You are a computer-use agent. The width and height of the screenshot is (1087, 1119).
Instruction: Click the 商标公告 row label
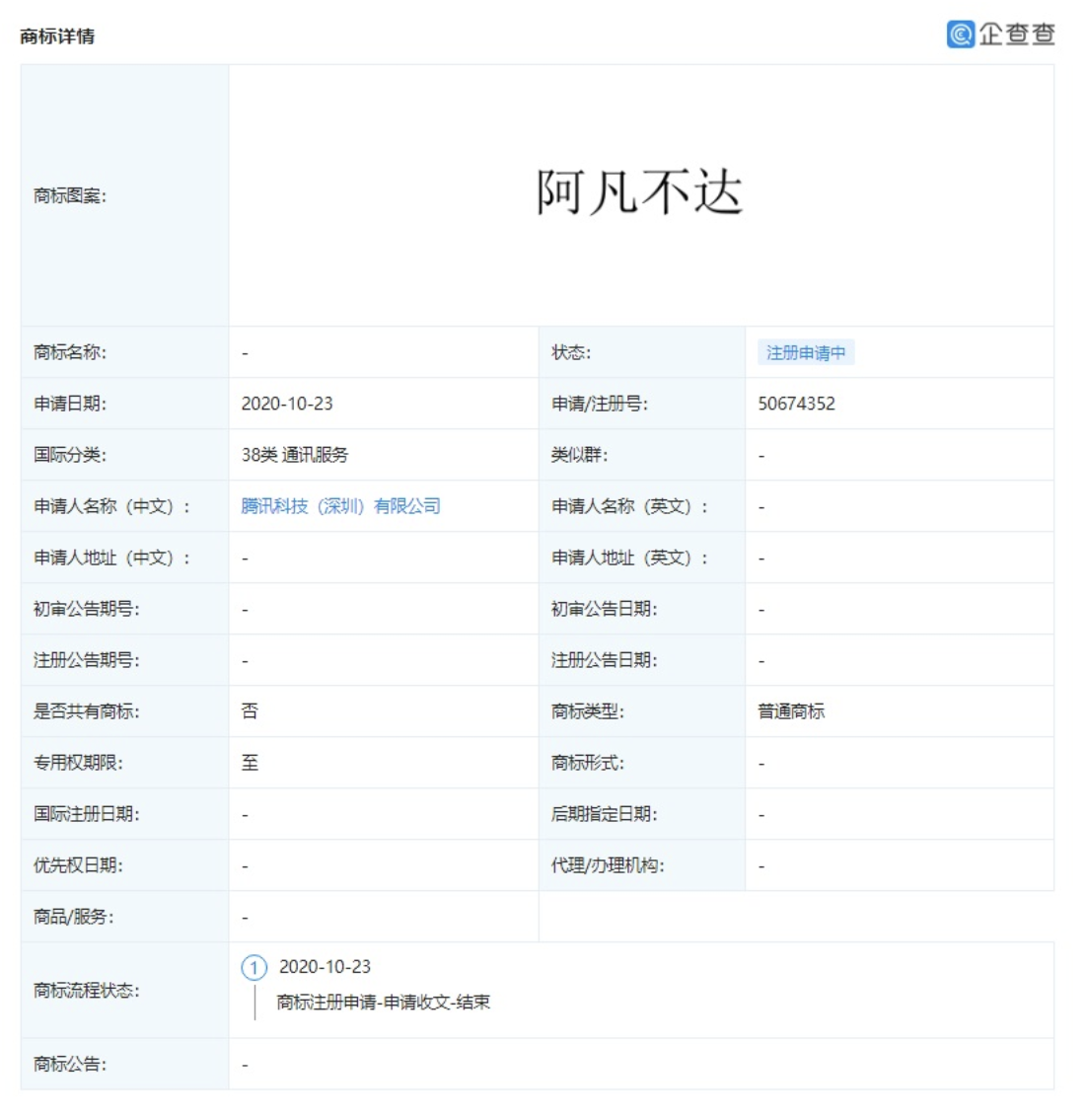[x=70, y=1064]
